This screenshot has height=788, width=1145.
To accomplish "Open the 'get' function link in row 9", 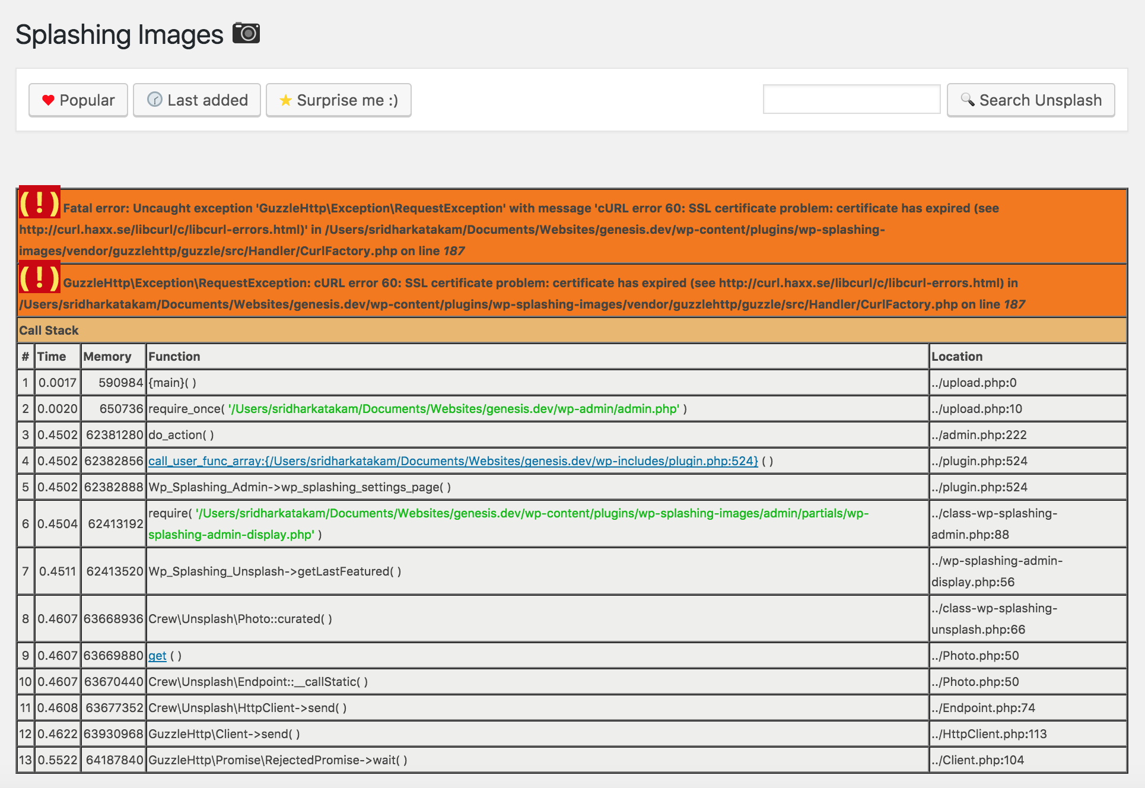I will point(157,656).
